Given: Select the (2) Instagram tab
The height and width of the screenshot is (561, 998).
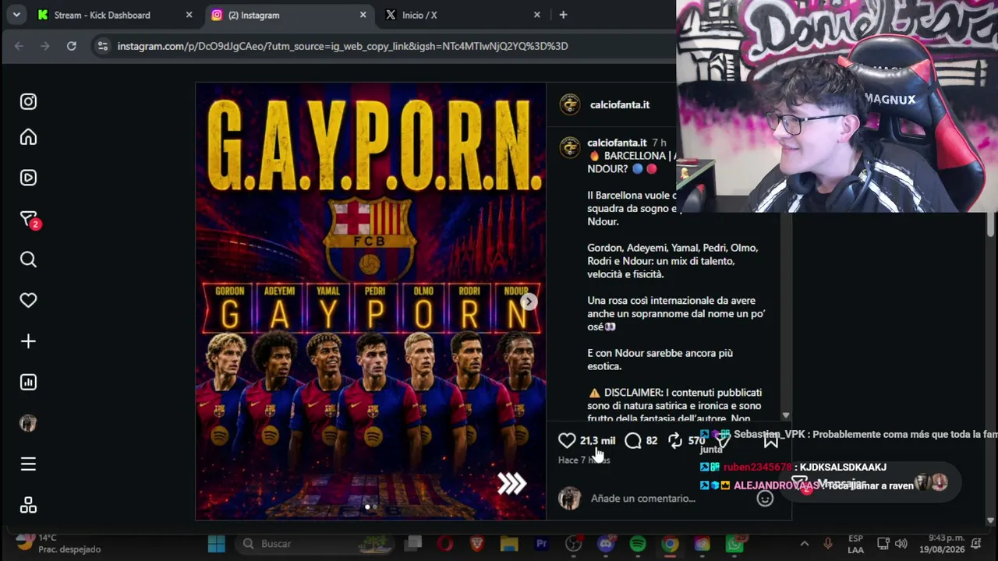Looking at the screenshot, I should pyautogui.click(x=289, y=15).
